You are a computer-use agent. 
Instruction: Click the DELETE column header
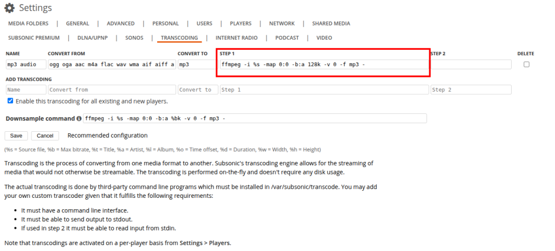526,54
